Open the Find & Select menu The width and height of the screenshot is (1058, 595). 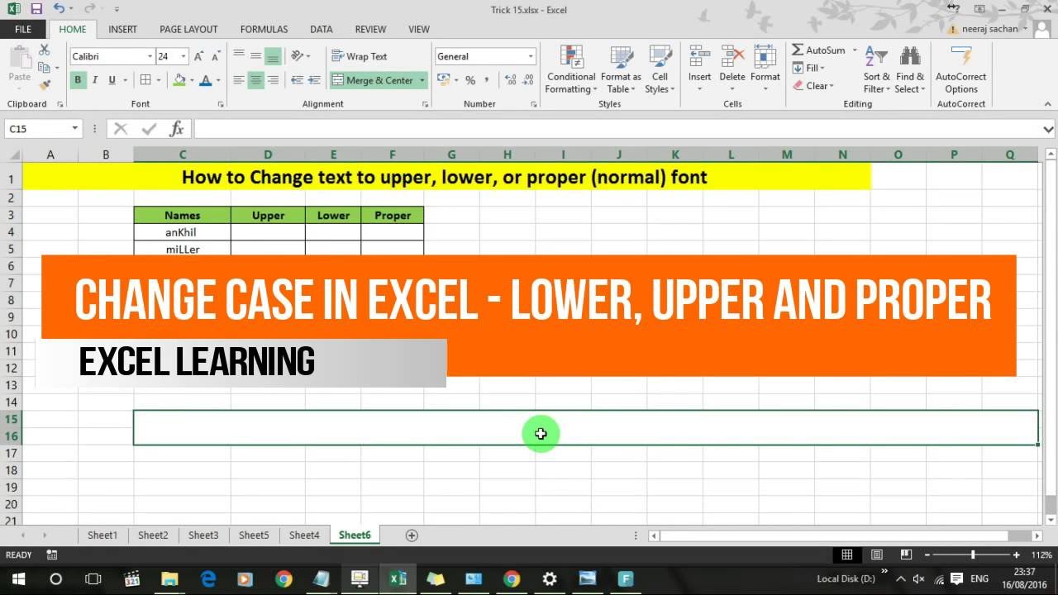coord(910,69)
